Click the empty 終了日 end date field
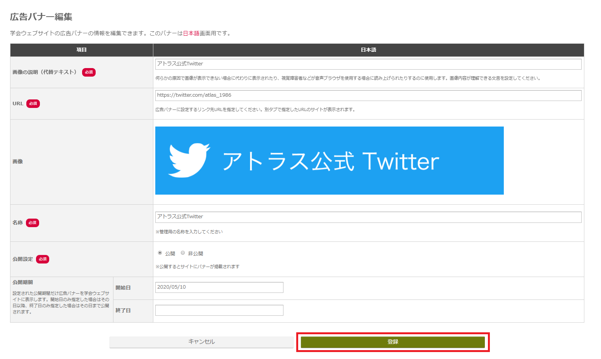Screen dimensions: 601x359 tap(219, 310)
